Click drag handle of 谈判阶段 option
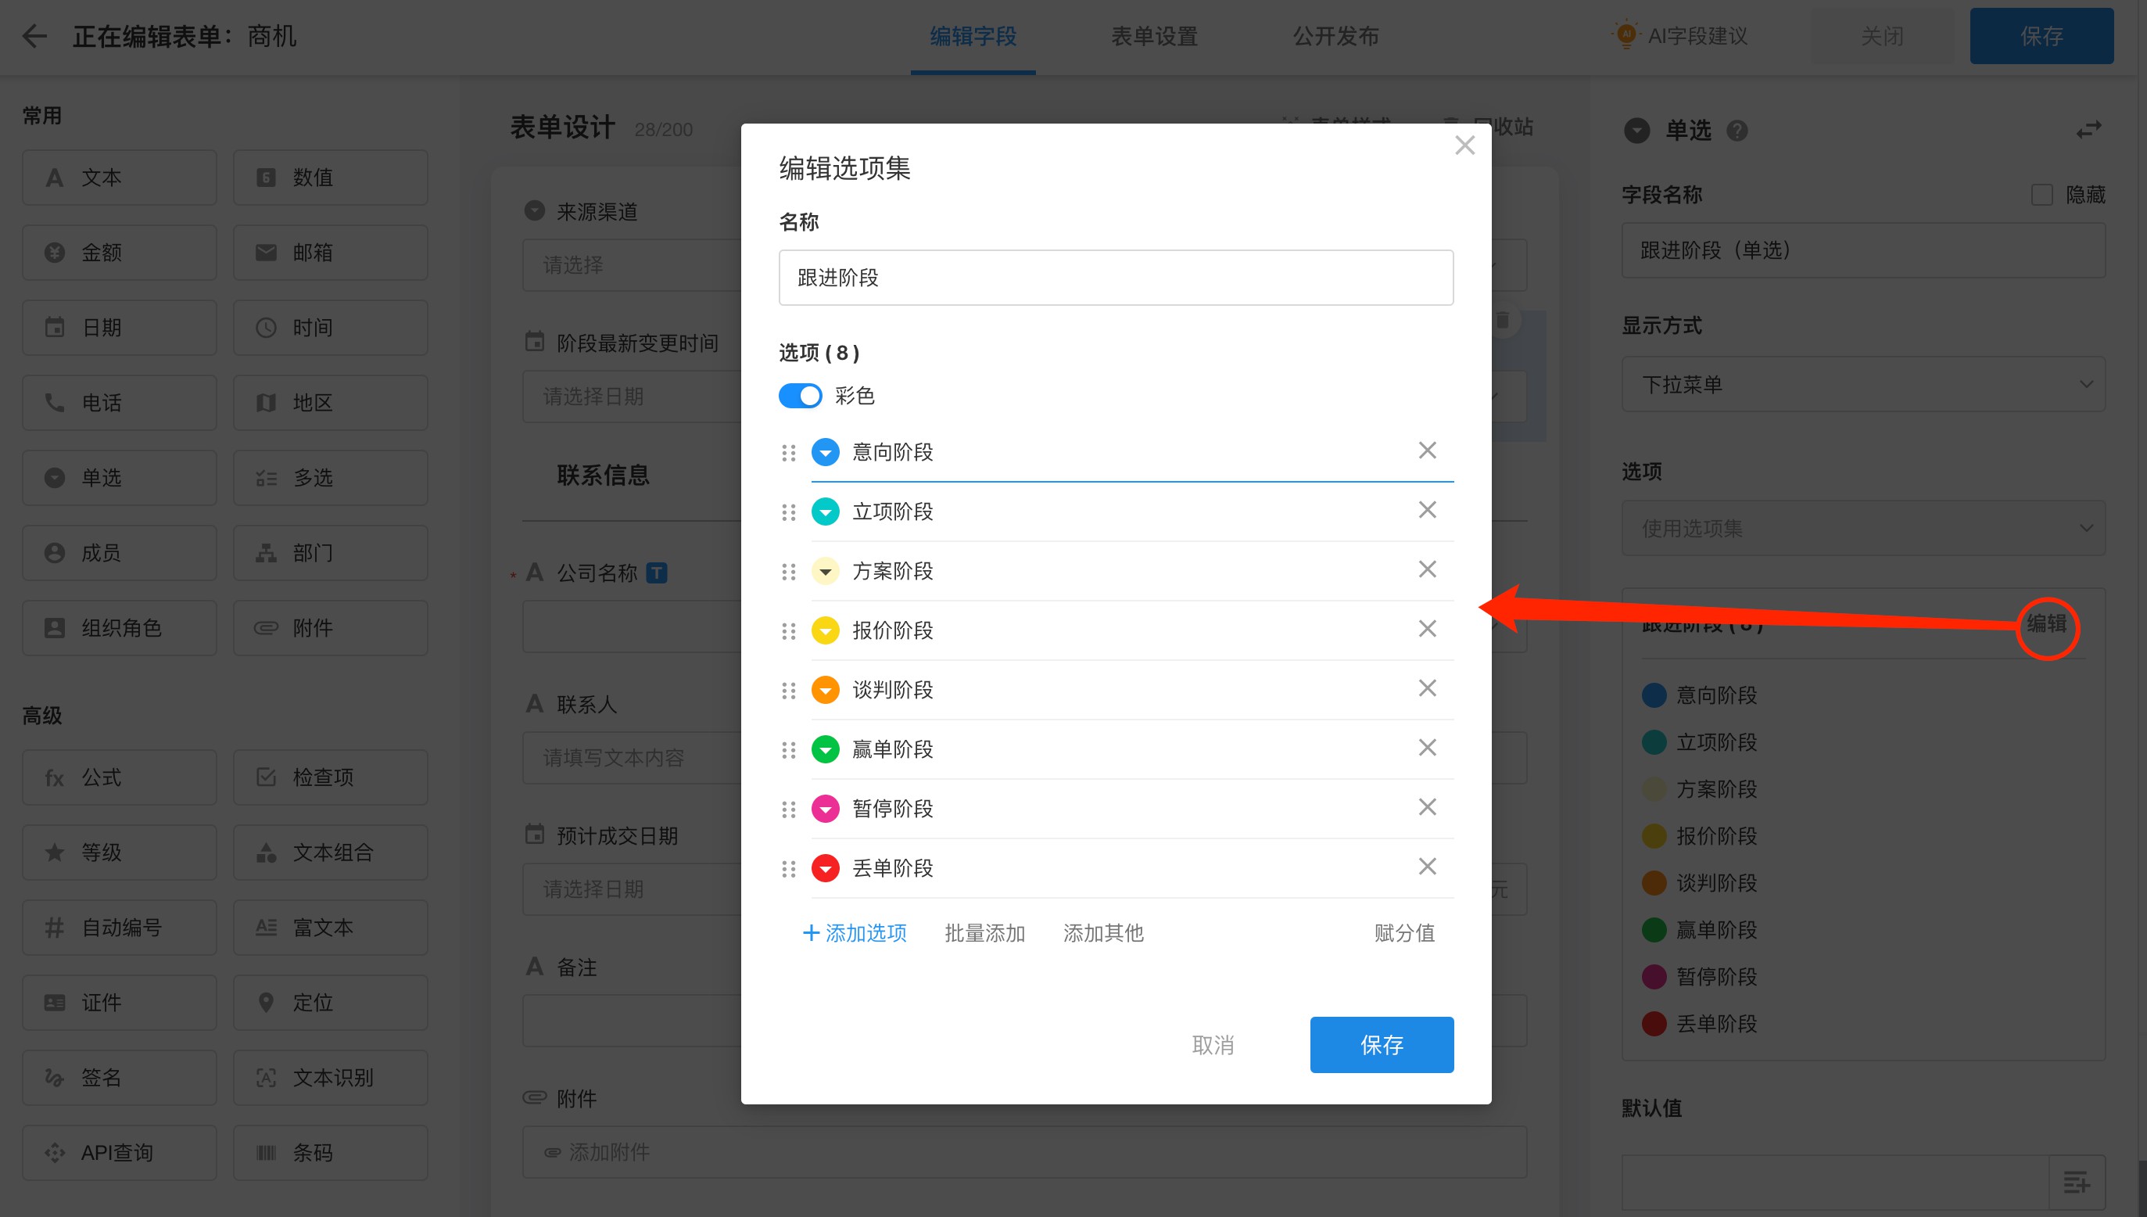 click(x=788, y=691)
